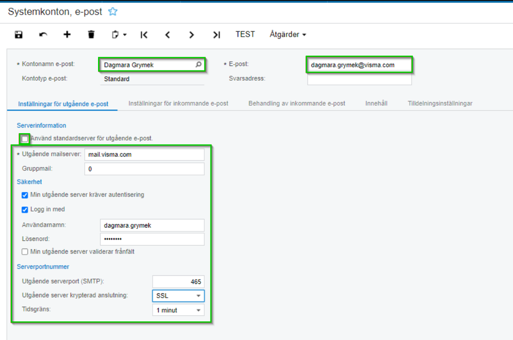Click the Serverportnummer section heading
513x340 pixels.
[x=43, y=267]
